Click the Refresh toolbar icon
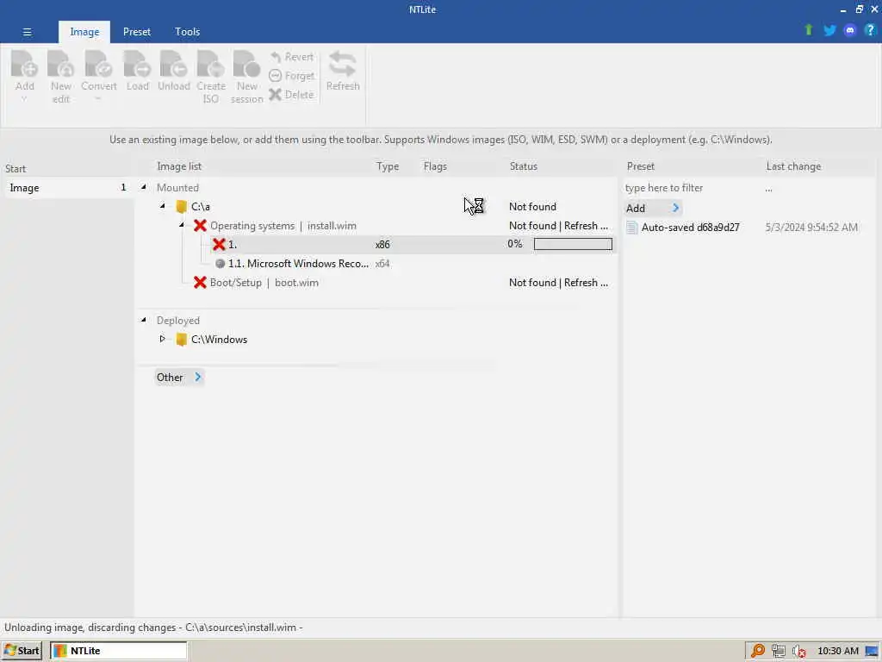This screenshot has height=662, width=882. (343, 64)
